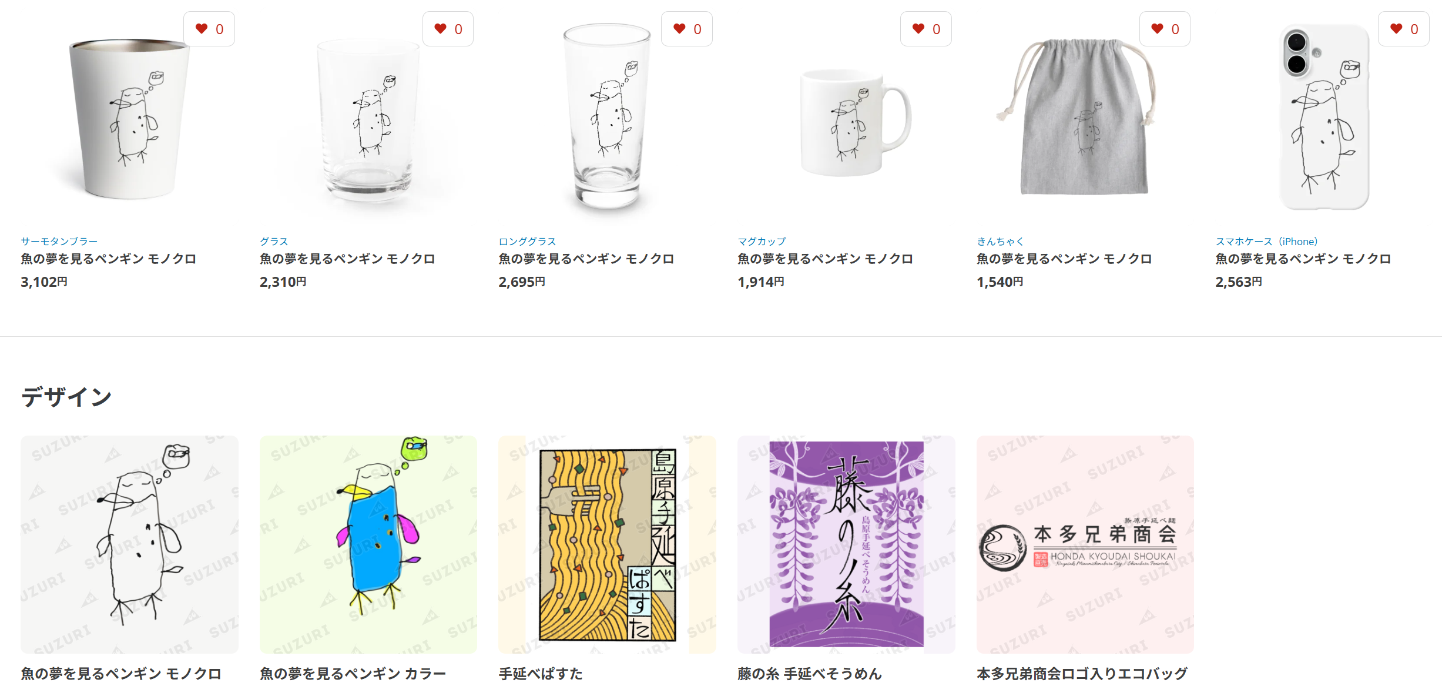The width and height of the screenshot is (1442, 696).
Task: Open the グラス category link
Action: coord(274,241)
